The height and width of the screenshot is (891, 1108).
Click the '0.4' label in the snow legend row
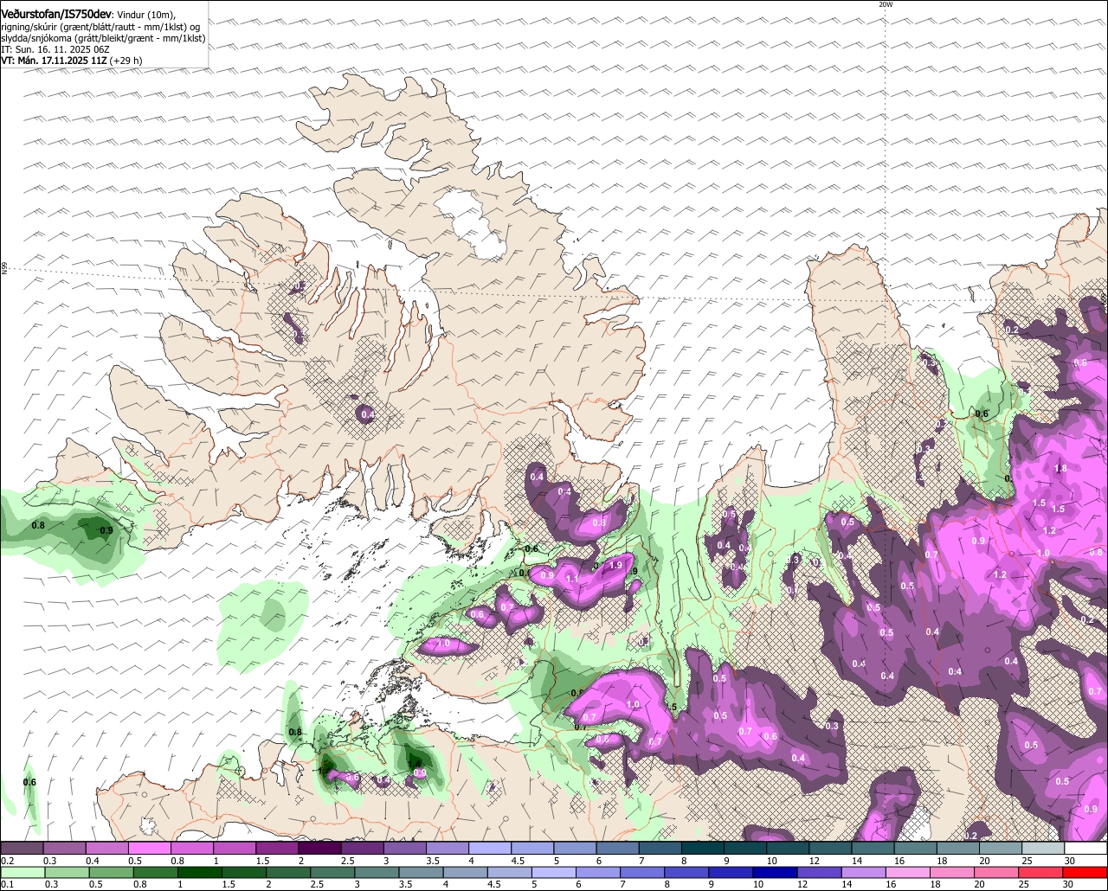(x=92, y=861)
